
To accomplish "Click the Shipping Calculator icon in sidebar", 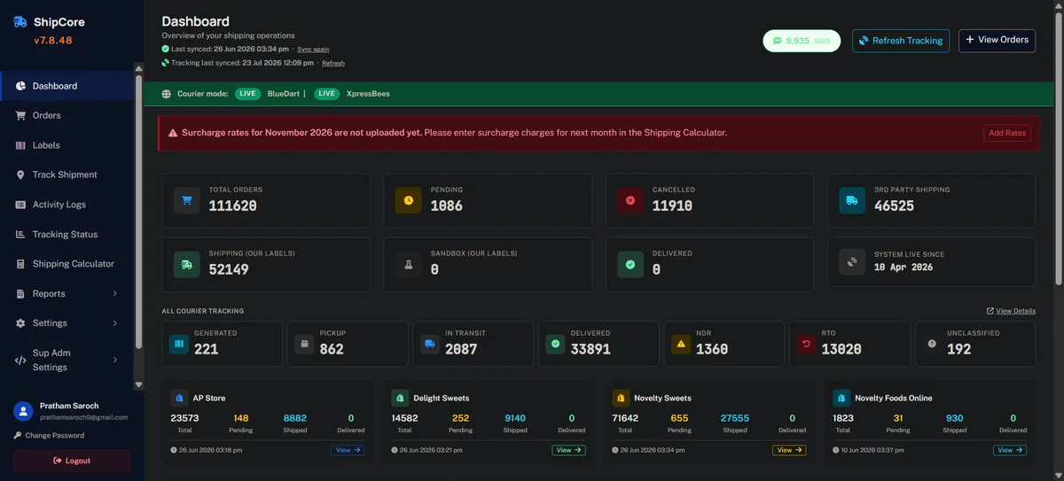I will 20,264.
